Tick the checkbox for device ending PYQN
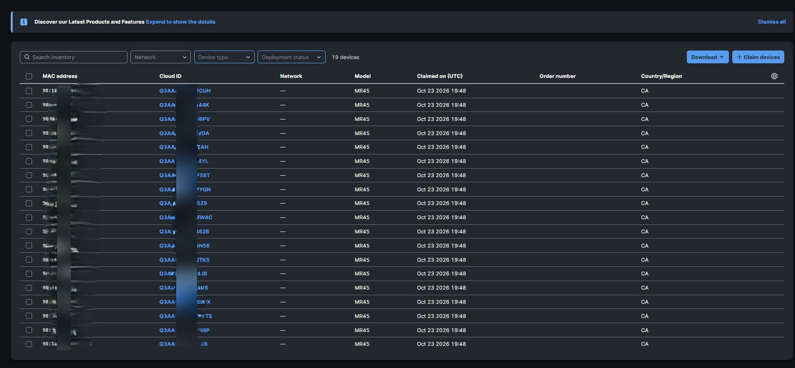The height and width of the screenshot is (368, 795). [29, 189]
